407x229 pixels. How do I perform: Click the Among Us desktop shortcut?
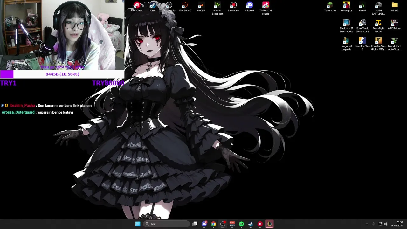(x=346, y=7)
